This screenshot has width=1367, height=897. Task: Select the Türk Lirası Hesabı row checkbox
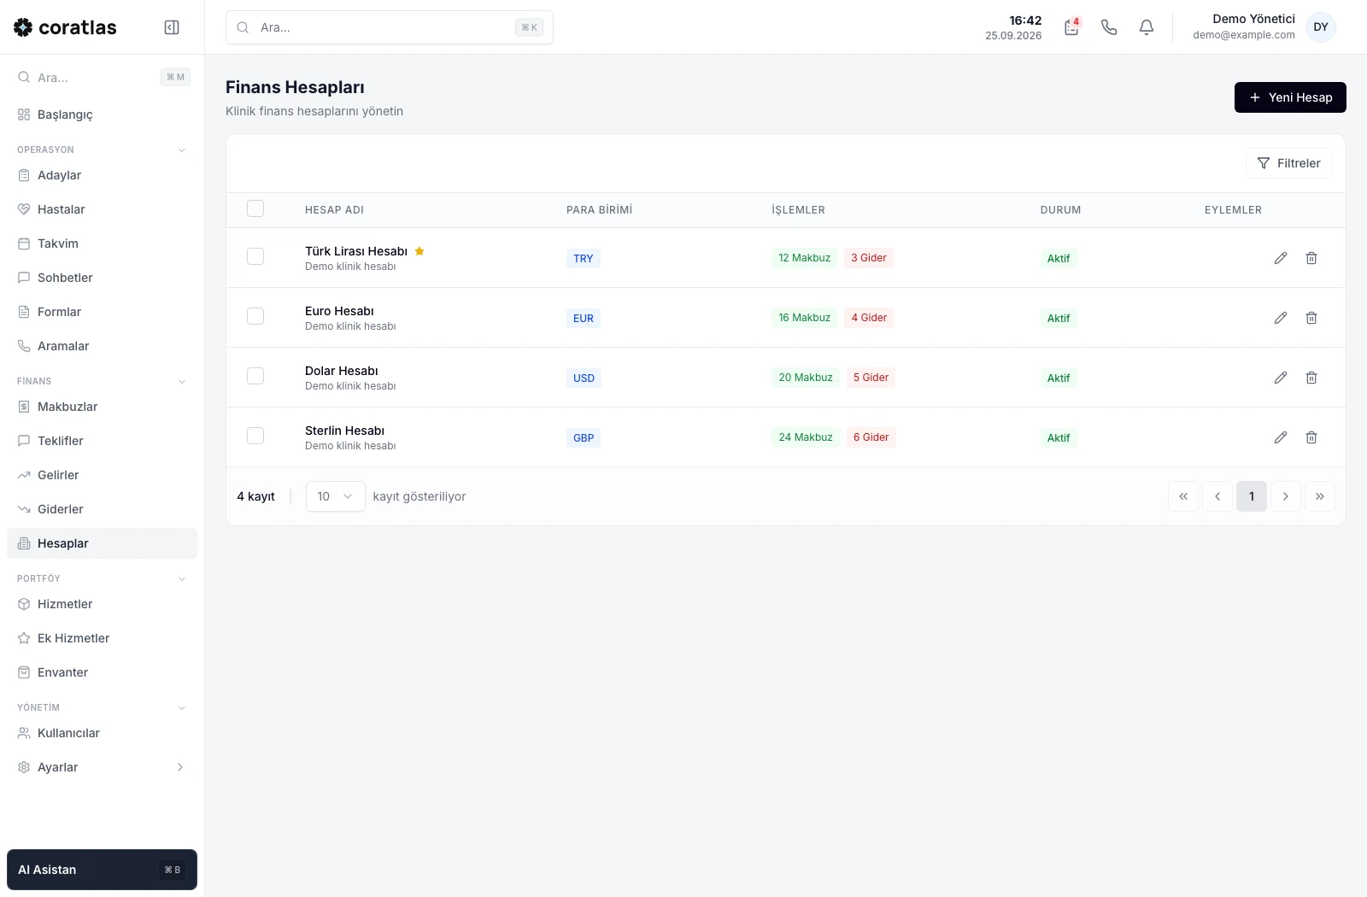[255, 256]
